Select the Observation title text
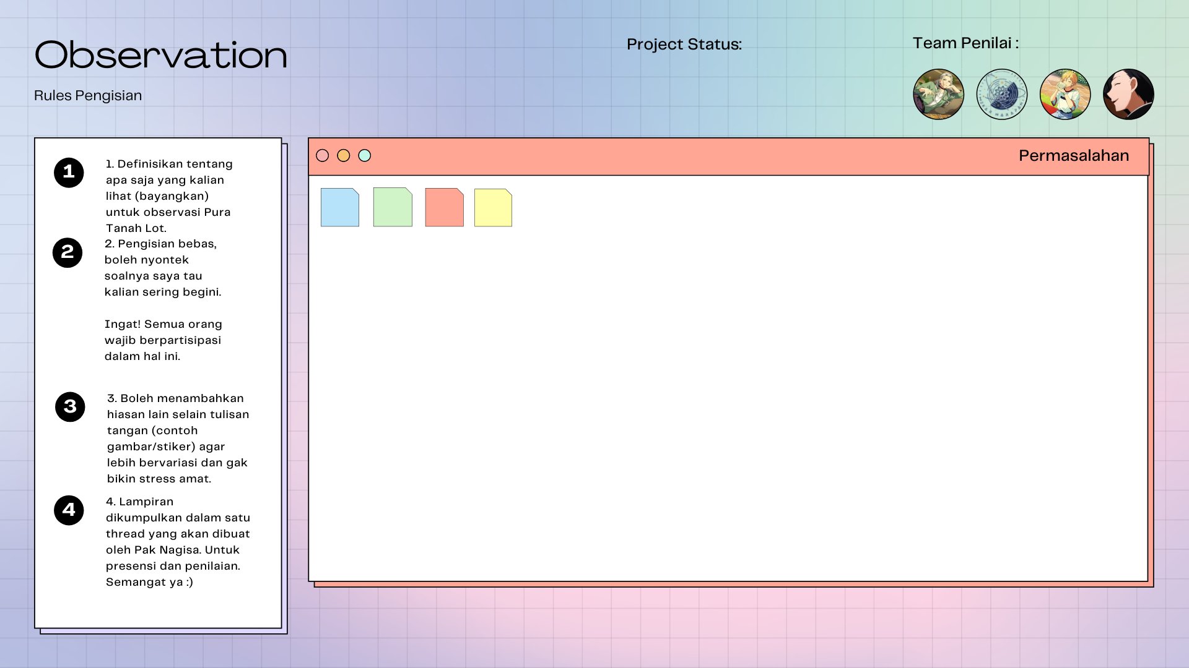The height and width of the screenshot is (668, 1189). point(161,55)
